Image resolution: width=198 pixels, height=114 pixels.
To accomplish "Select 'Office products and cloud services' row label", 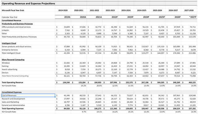I will [x=16, y=27].
